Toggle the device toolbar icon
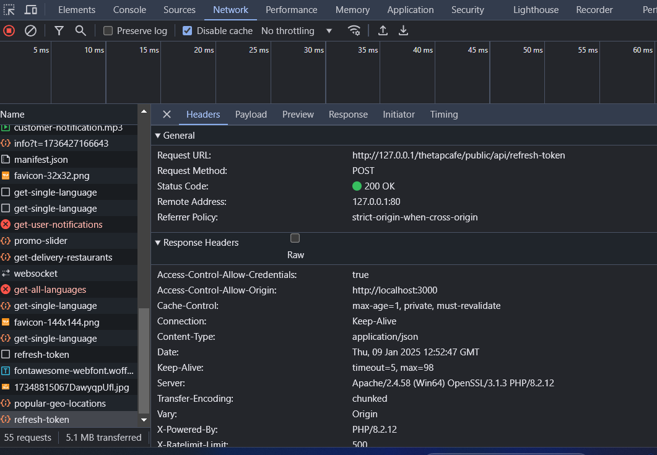The width and height of the screenshot is (657, 455). 30,10
